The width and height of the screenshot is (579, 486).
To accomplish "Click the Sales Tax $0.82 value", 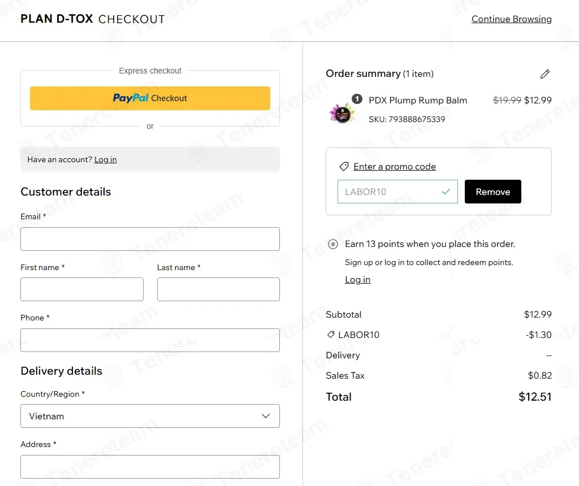I will pos(539,375).
